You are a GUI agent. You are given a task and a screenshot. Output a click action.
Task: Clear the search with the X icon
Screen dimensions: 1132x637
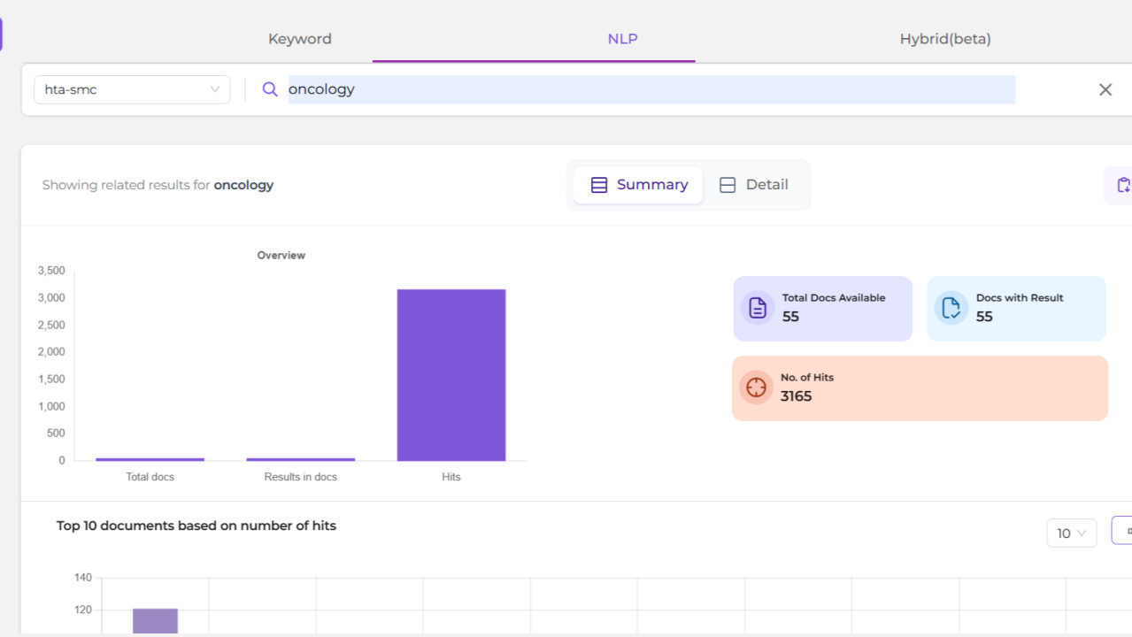click(1105, 89)
